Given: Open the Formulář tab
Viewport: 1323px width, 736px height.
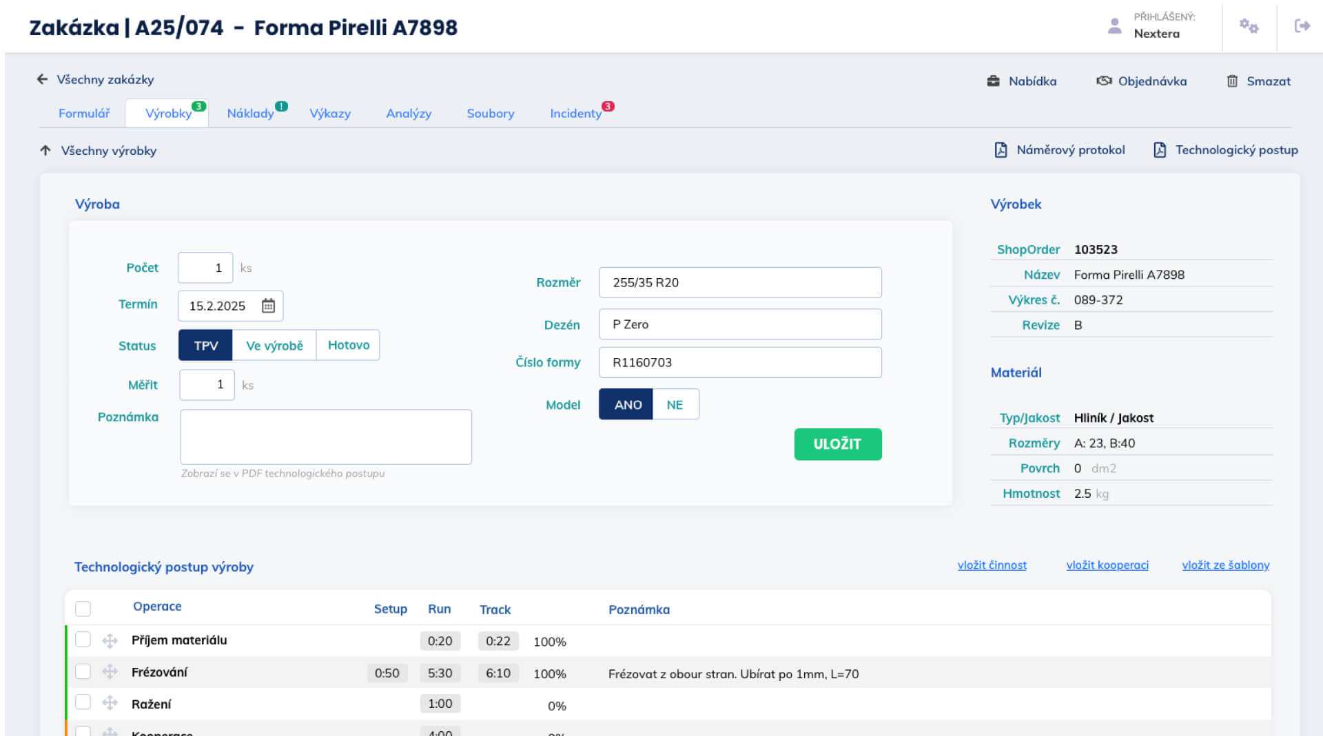Looking at the screenshot, I should click(84, 114).
